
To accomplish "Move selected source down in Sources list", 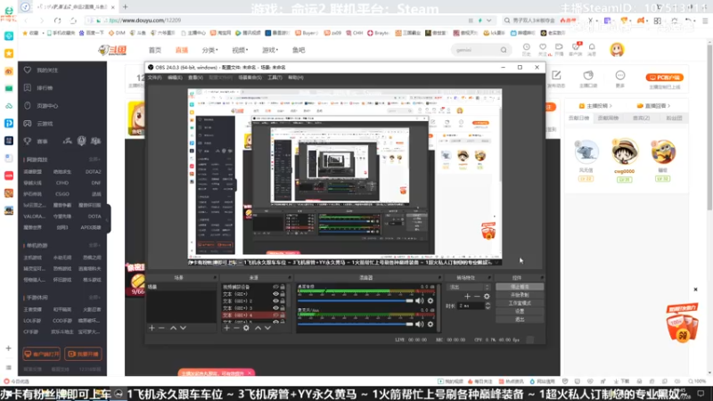I will click(267, 328).
